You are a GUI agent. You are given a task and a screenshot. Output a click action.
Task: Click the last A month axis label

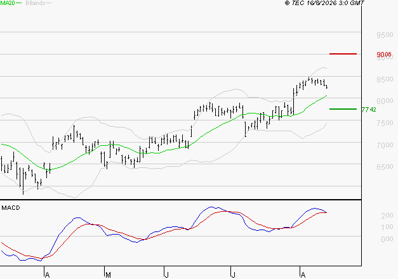[x=303, y=275]
